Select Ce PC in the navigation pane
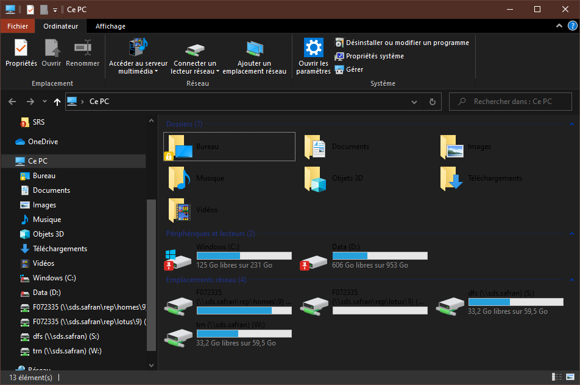 point(73,161)
